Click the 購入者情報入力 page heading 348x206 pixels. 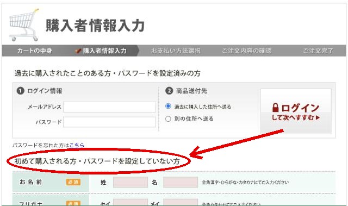[95, 26]
